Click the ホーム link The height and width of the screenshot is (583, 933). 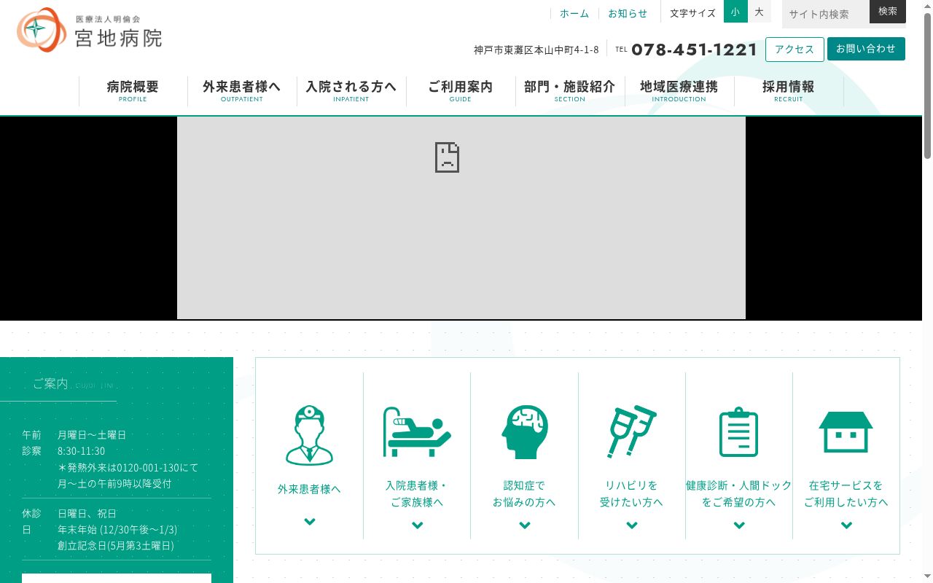pos(574,13)
